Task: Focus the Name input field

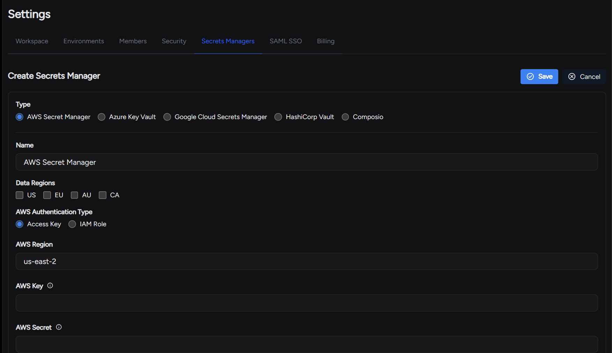Action: (307, 162)
